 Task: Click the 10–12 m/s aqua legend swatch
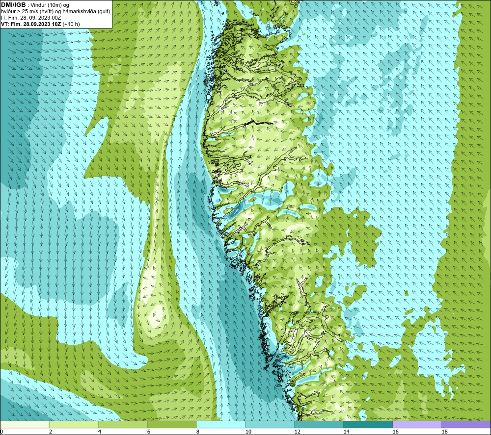pyautogui.click(x=270, y=424)
